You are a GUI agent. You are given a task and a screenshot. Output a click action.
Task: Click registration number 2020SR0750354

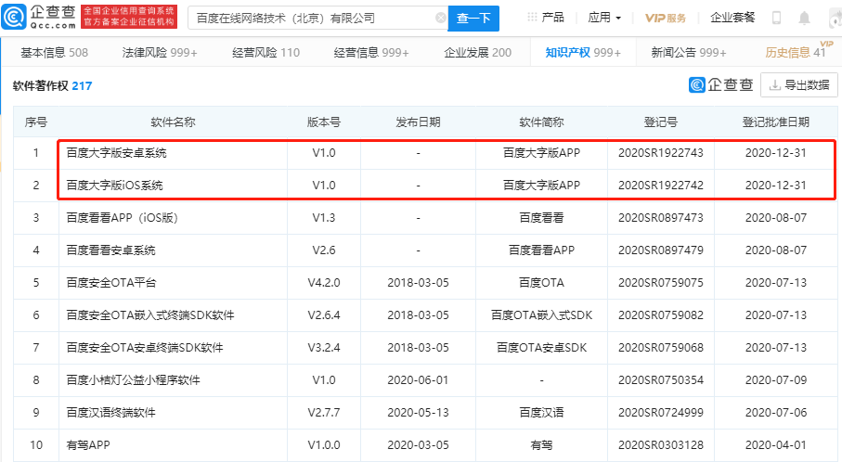click(x=660, y=380)
